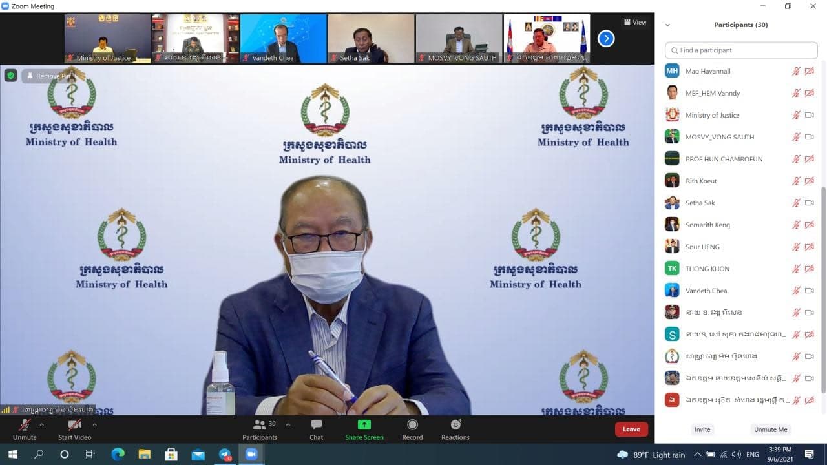Open the Reactions menu
This screenshot has width=827, height=465.
[455, 428]
